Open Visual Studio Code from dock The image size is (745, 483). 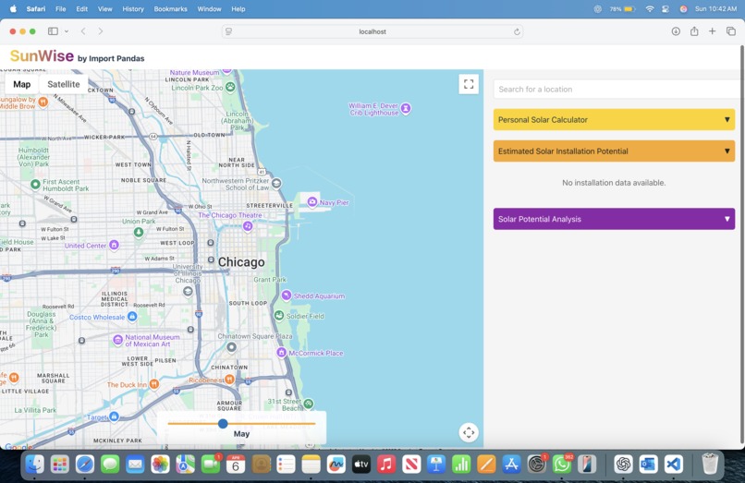tap(673, 464)
